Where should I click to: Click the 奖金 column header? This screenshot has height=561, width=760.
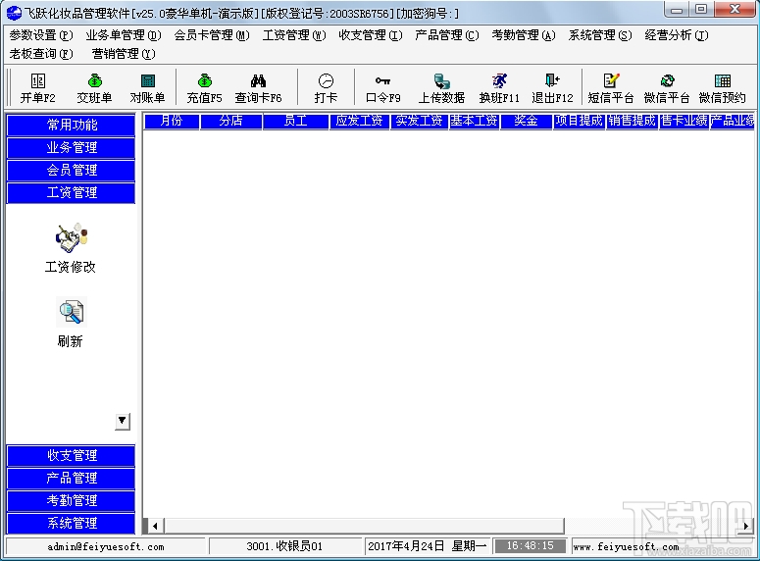click(526, 121)
